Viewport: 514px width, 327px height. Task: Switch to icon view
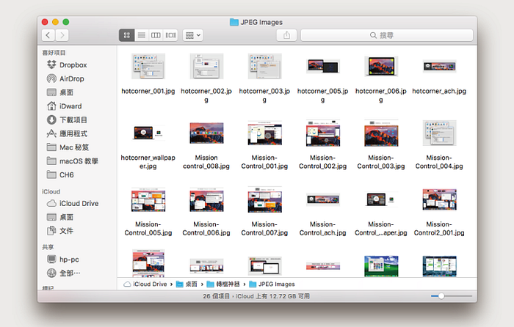point(126,35)
